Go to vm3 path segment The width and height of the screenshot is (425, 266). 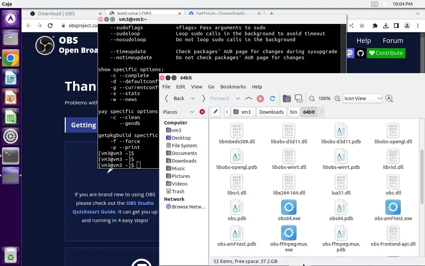coord(242,112)
